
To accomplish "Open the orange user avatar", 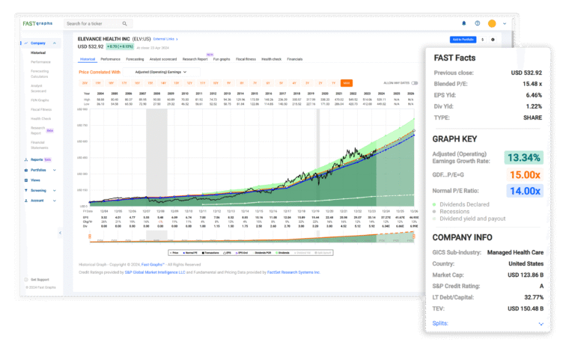I will [492, 23].
